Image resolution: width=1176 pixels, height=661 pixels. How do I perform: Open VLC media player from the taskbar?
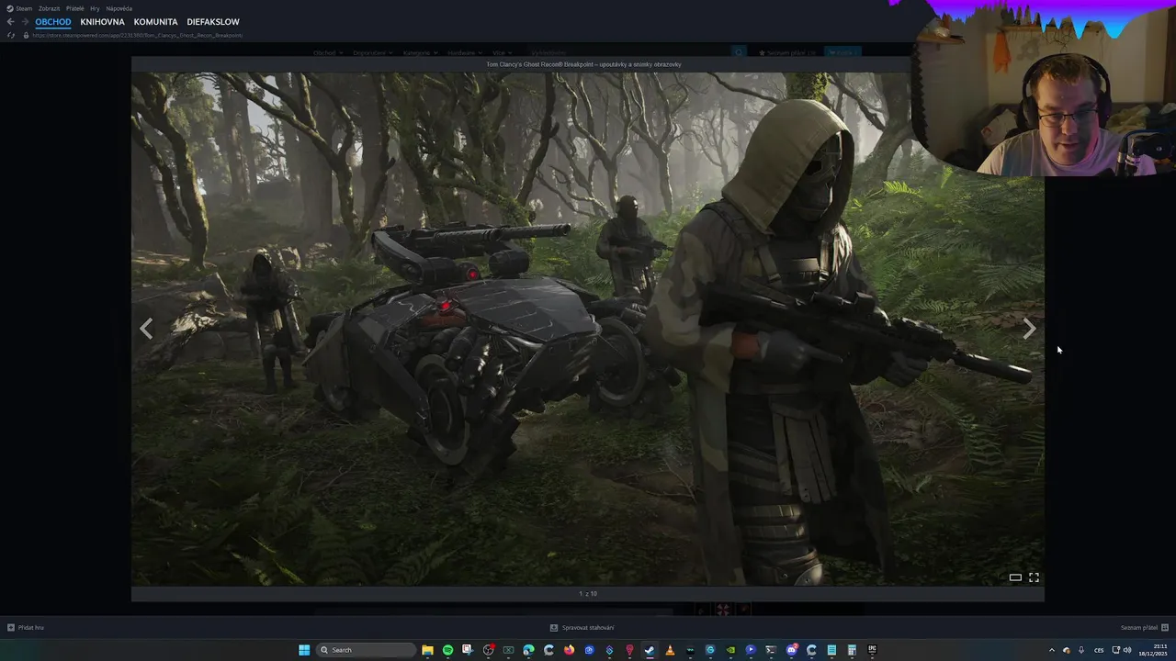(x=670, y=650)
